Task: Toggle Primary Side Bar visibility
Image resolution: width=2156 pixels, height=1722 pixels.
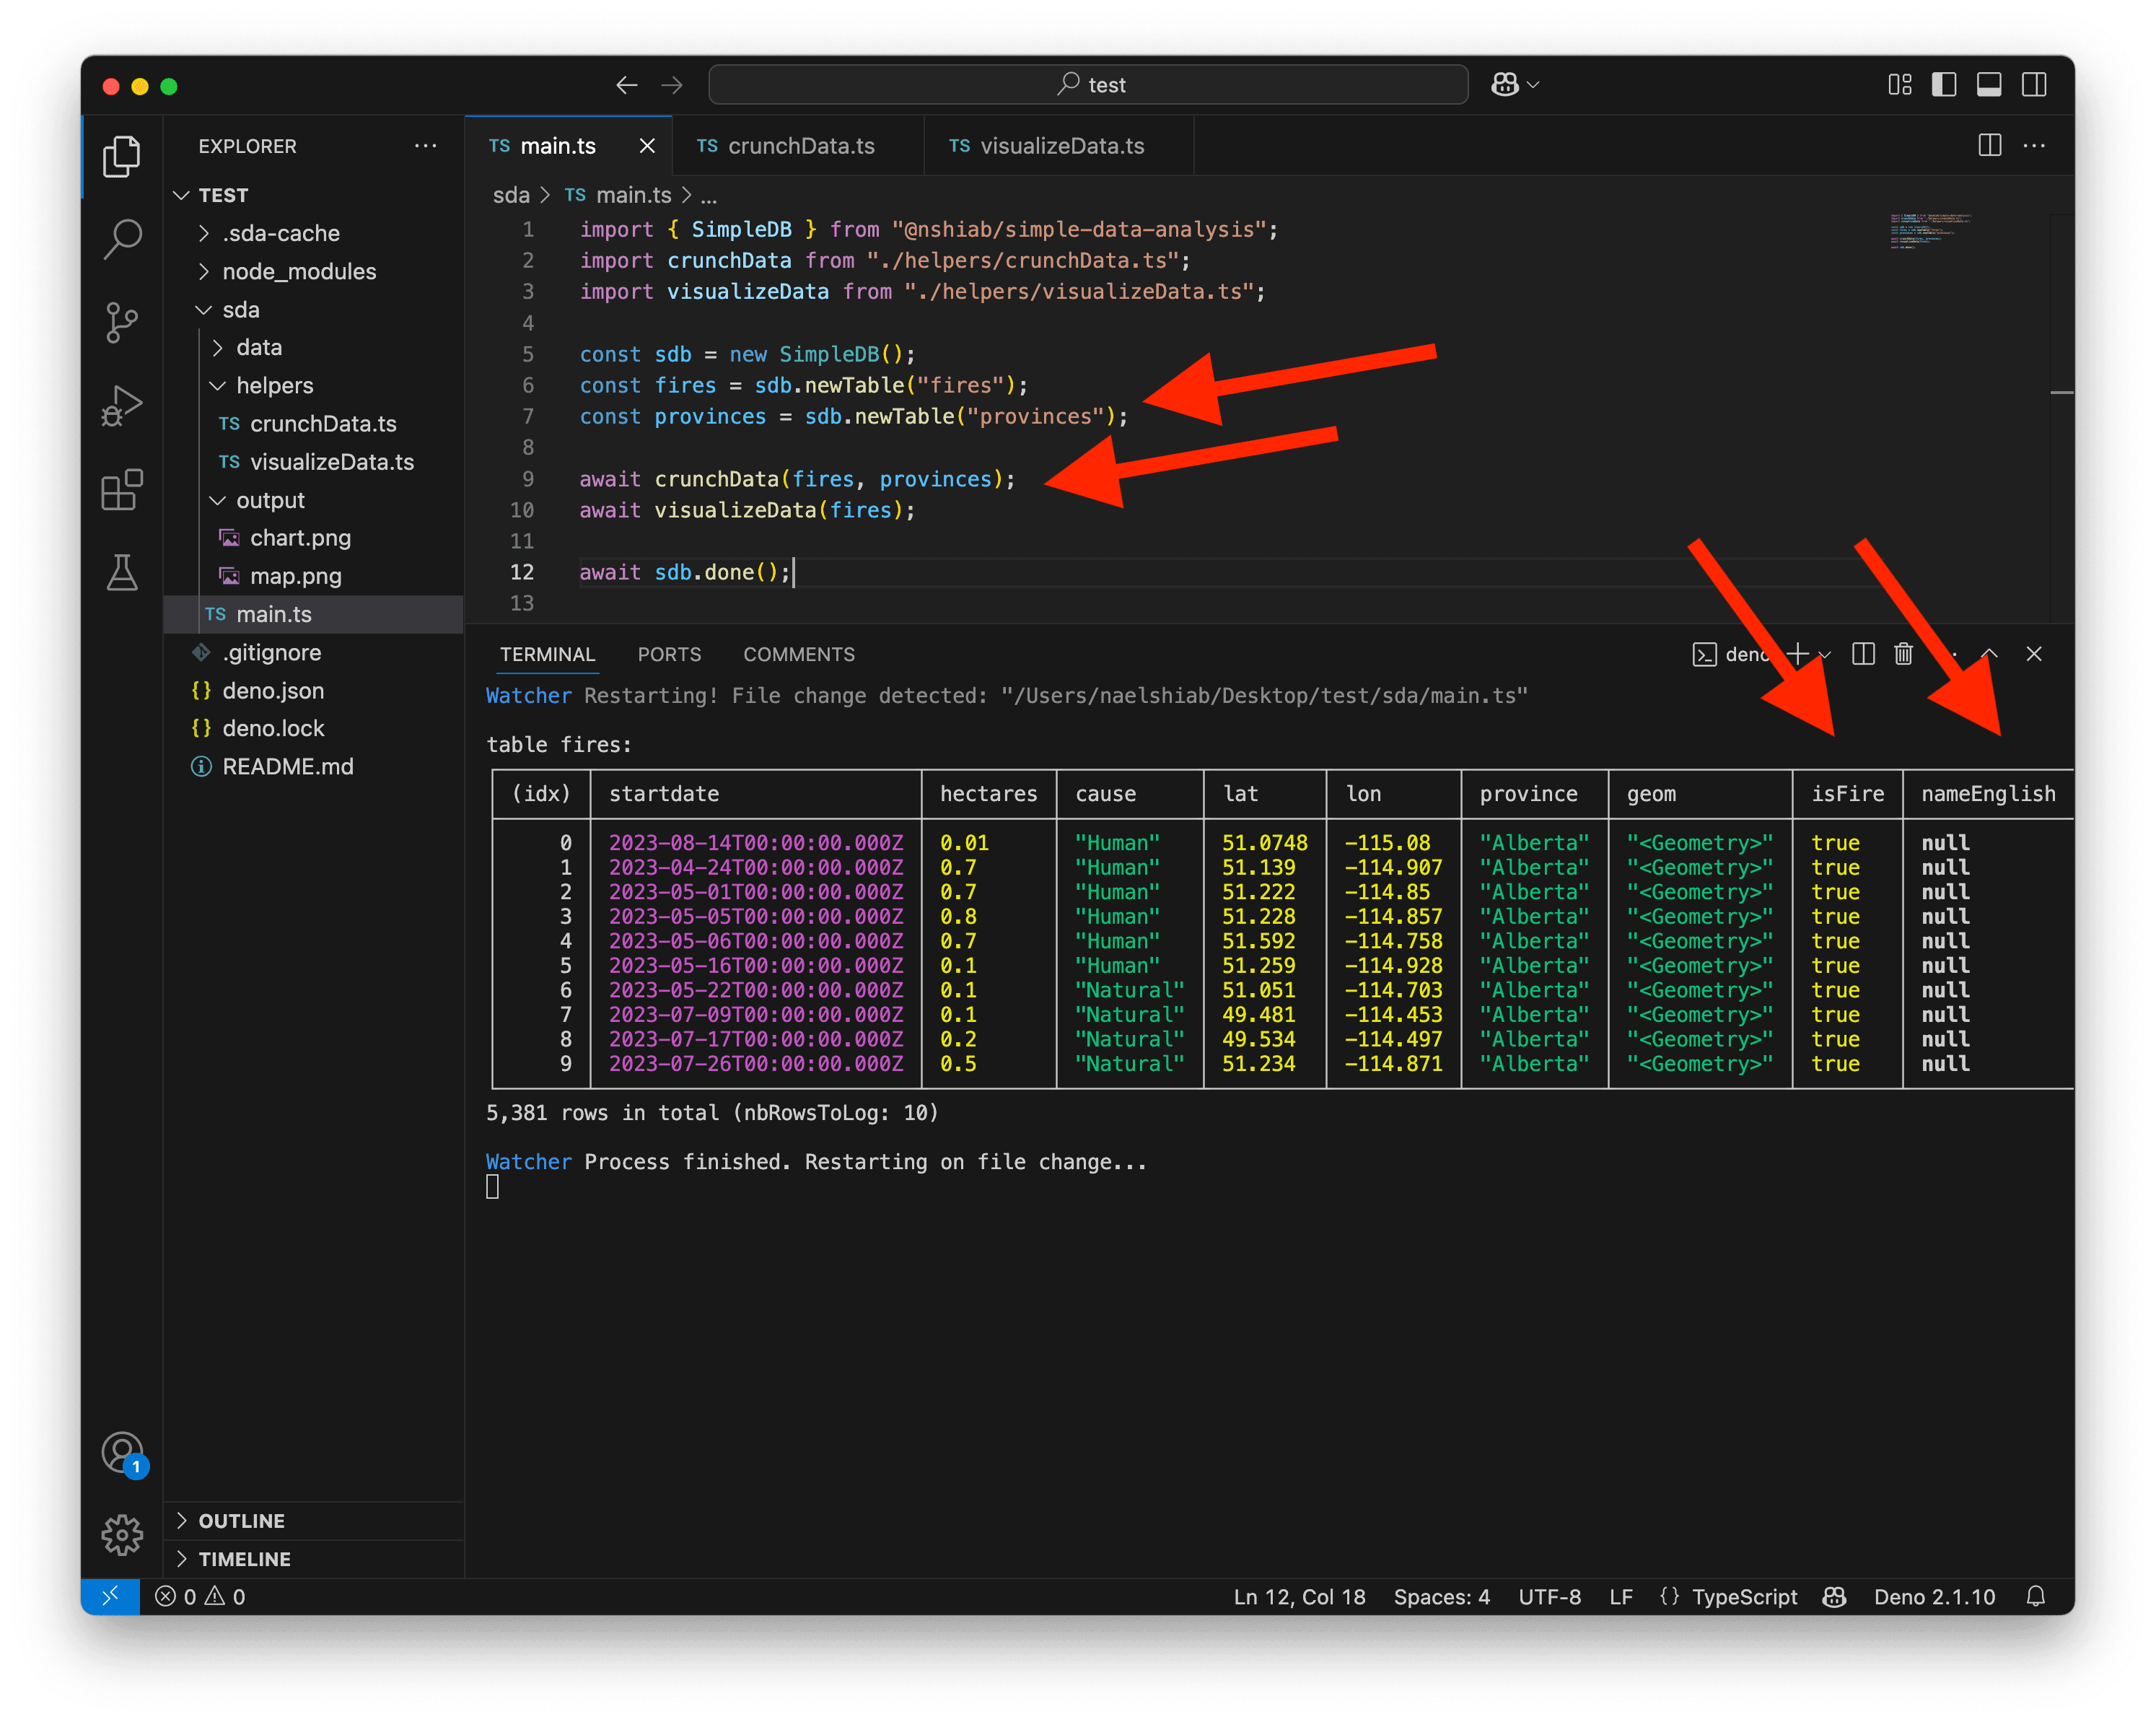Action: 1944,85
